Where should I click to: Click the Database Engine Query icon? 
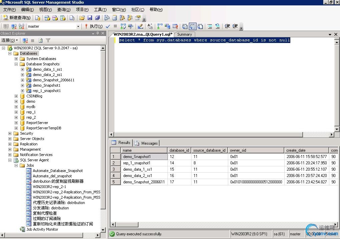pos(38,18)
